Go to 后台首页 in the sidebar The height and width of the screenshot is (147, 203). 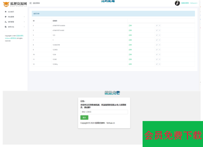[x=11, y=12]
